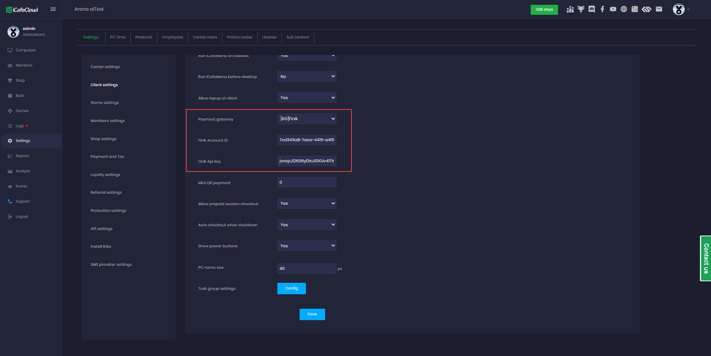
Task: Open the mail envelope icon
Action: [x=659, y=9]
